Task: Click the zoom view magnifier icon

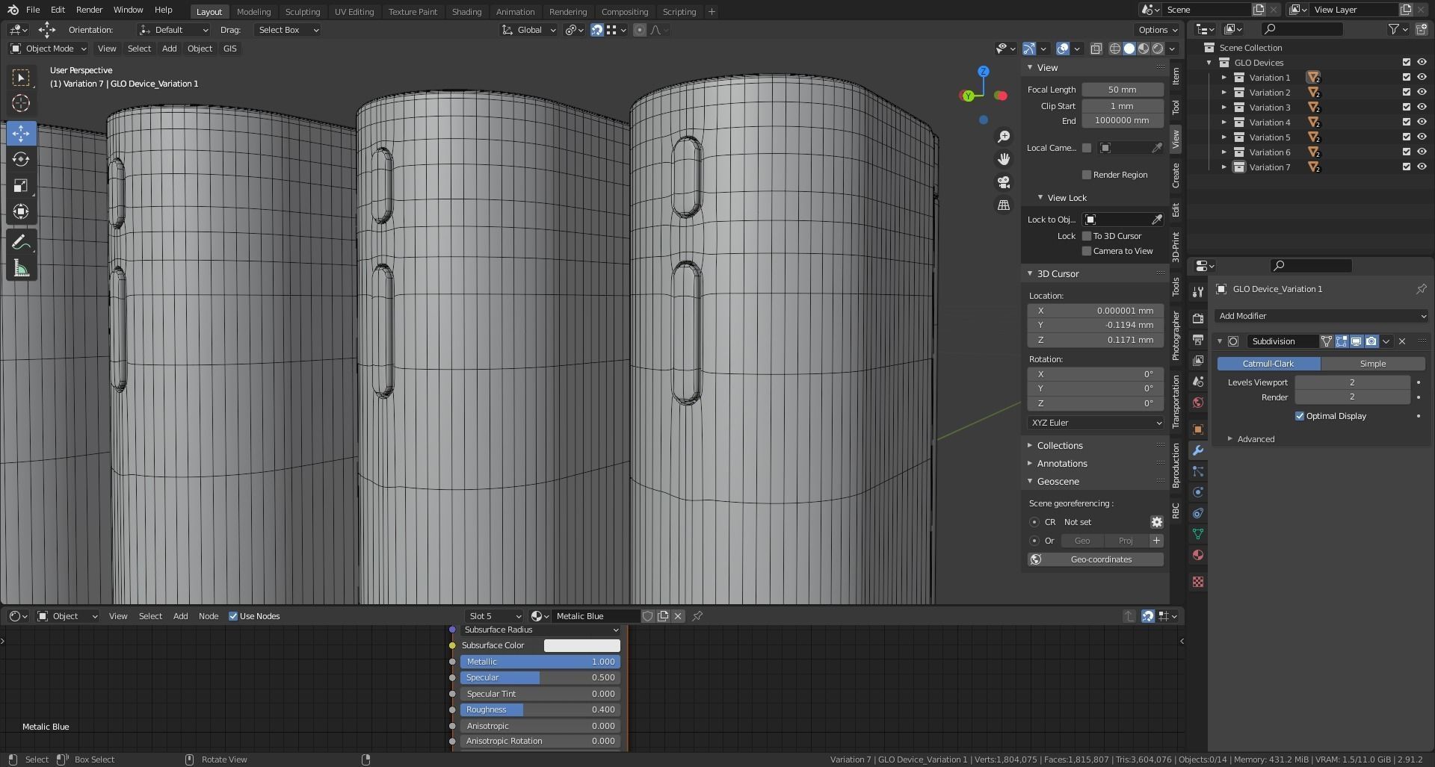Action: (x=1004, y=137)
